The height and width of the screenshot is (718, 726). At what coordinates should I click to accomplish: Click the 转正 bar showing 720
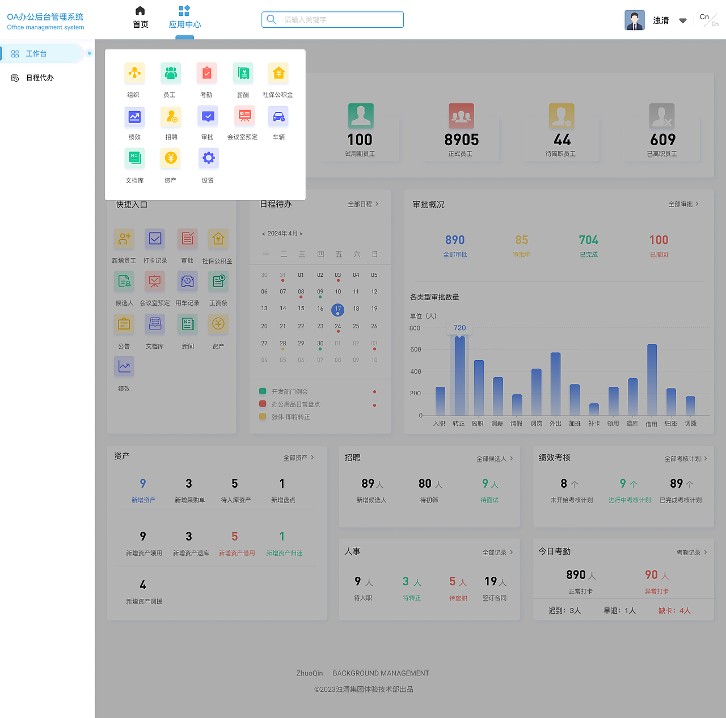459,375
